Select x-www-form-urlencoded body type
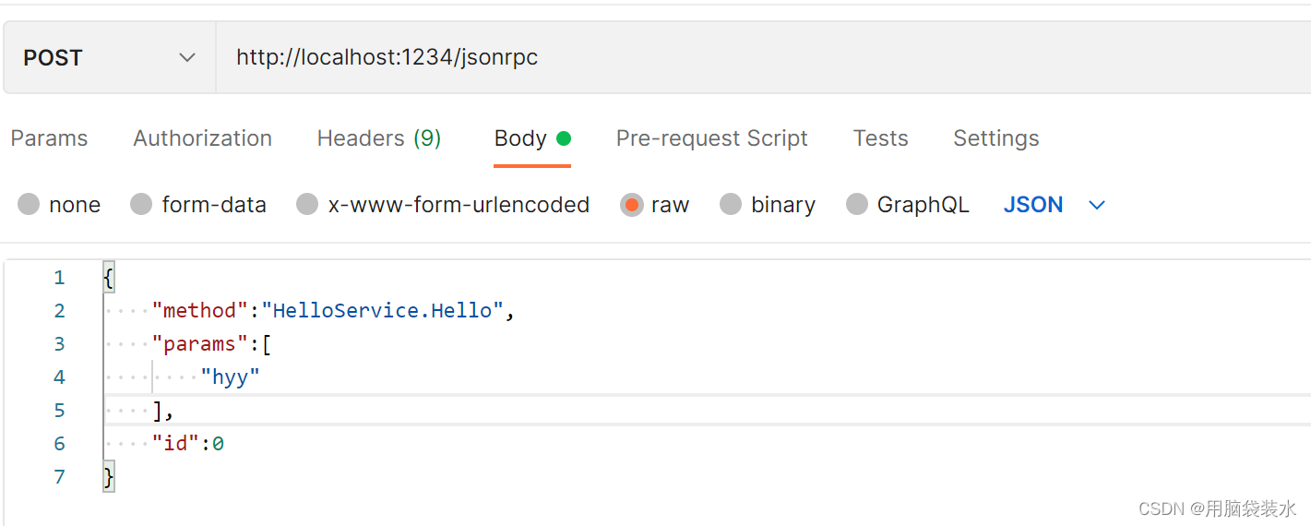Image resolution: width=1311 pixels, height=526 pixels. (x=307, y=205)
